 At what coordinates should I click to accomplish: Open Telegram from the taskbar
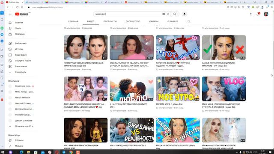coord(64,152)
